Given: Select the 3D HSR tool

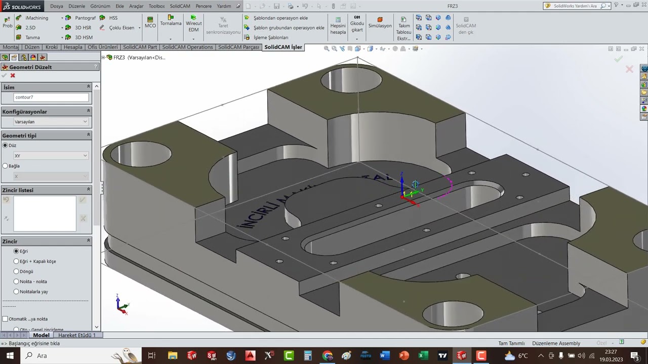Looking at the screenshot, I should 79,28.
